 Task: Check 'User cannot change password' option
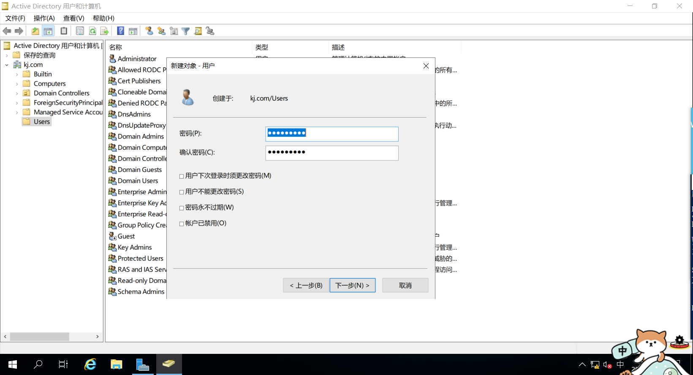coord(182,192)
